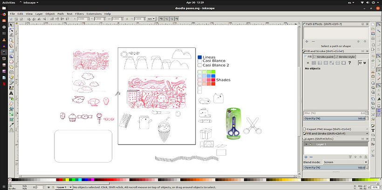Viewport: 382px width, 190px height.
Task: Click linear gradient fill icon
Action: tap(320, 63)
